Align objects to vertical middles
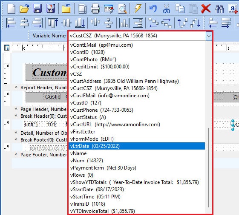The image size is (239, 215). [66, 23]
